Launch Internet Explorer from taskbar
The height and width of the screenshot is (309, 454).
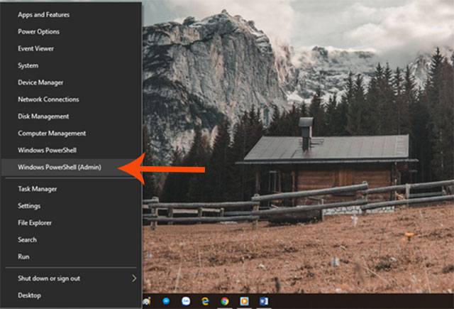(x=205, y=301)
